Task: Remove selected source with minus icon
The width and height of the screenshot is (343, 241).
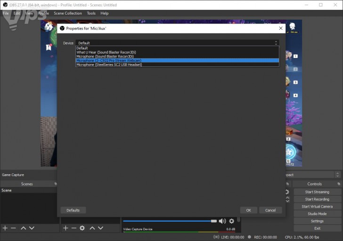Action: click(73, 228)
